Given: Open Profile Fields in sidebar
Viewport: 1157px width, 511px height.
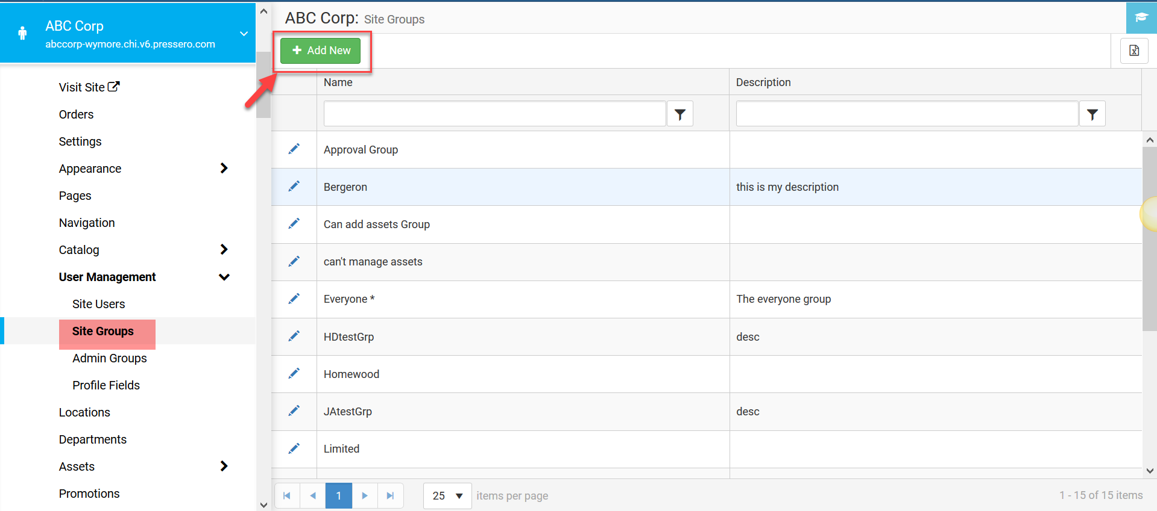Looking at the screenshot, I should click(x=106, y=385).
